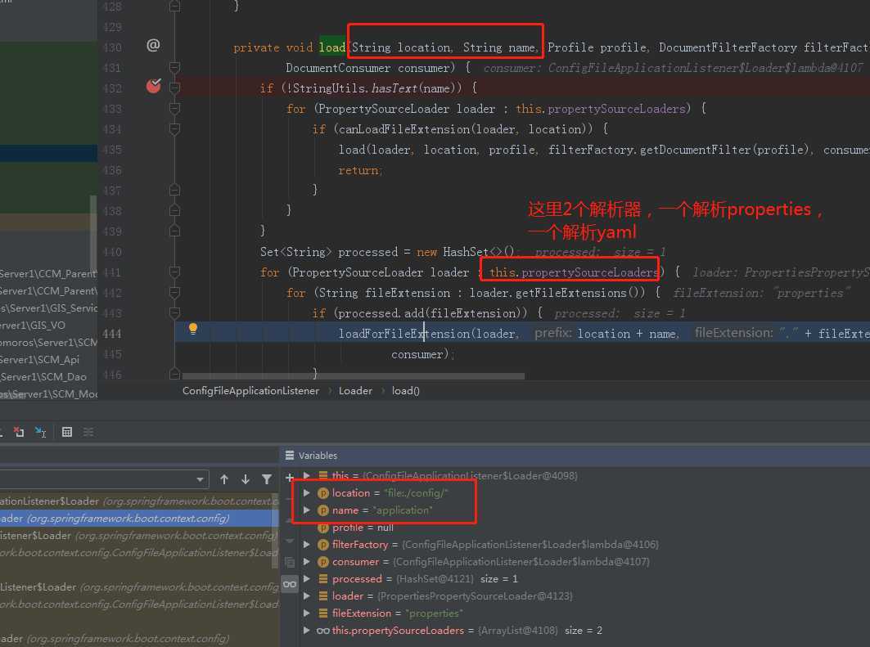Collapse code block at line 131 fold marker
The width and height of the screenshot is (870, 647).
click(x=174, y=68)
